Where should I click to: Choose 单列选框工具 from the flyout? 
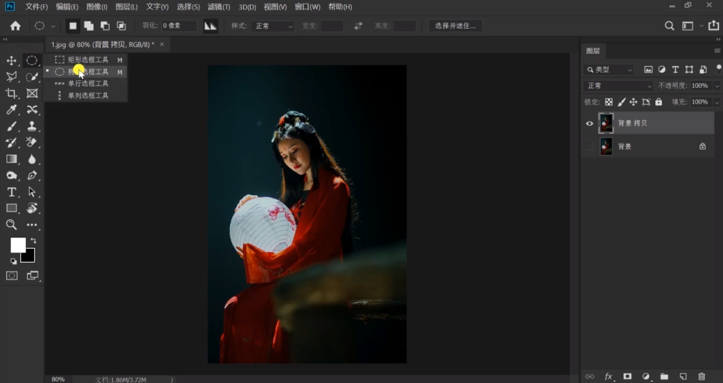pyautogui.click(x=86, y=95)
